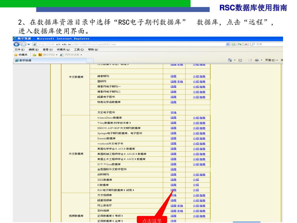Click the read mail icon
This screenshot has height=223, width=297.
click(250, 60)
